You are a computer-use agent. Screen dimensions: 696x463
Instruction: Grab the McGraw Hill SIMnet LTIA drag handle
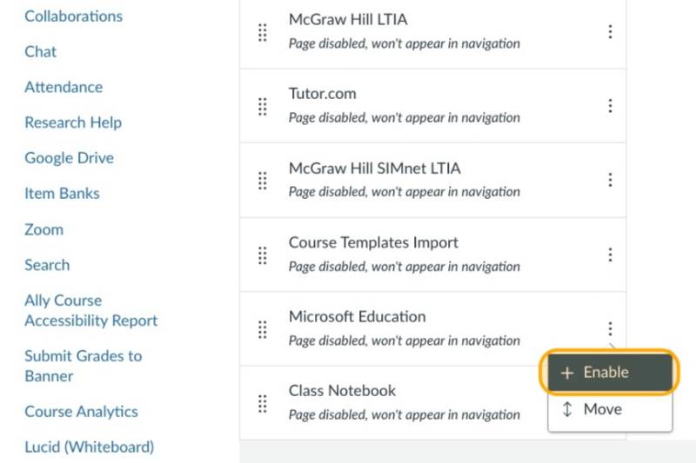point(263,181)
